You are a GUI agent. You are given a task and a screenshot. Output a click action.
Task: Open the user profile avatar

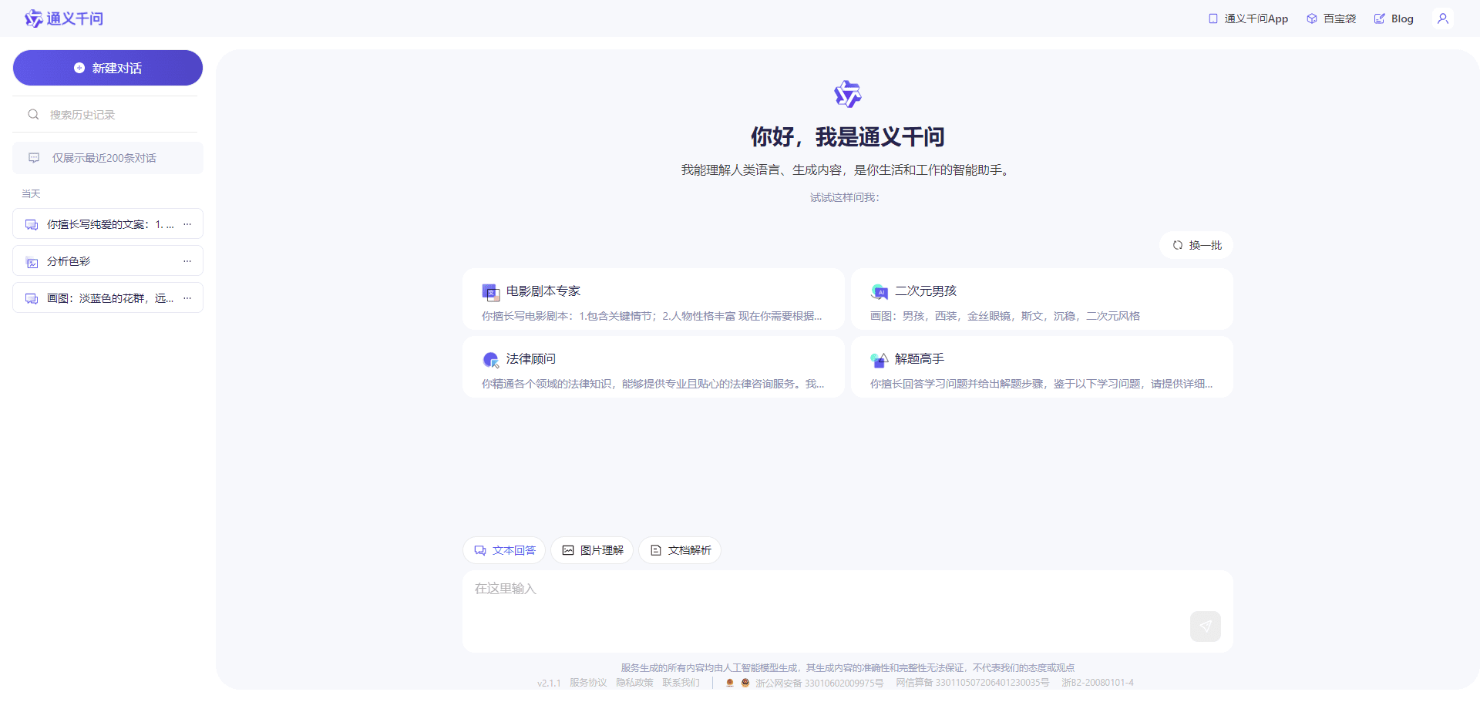pos(1443,18)
